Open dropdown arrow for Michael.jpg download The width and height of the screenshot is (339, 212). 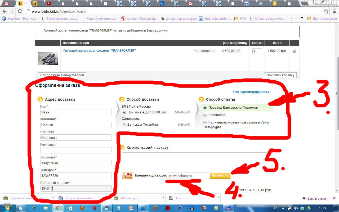(x=163, y=198)
